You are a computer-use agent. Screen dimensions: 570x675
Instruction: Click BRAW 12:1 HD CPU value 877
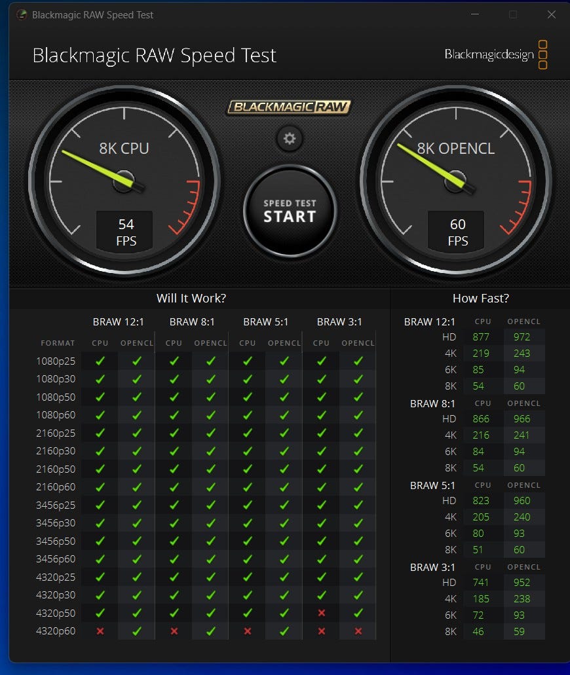pyautogui.click(x=481, y=337)
